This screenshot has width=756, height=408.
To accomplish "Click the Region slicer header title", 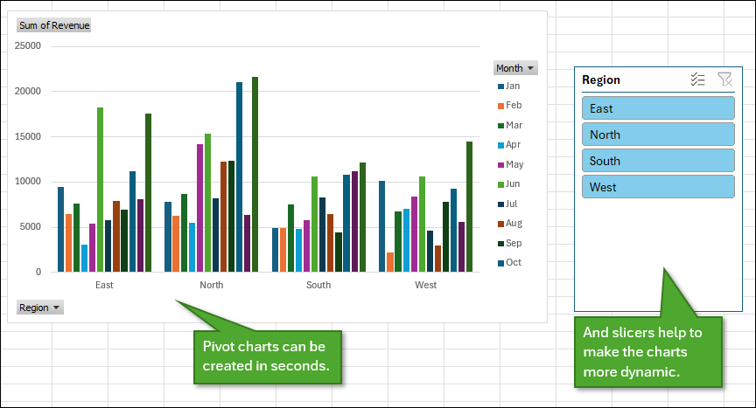I will click(x=601, y=80).
